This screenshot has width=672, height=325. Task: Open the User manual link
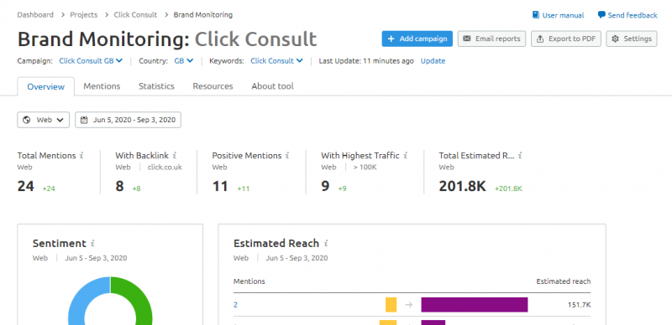coord(558,15)
